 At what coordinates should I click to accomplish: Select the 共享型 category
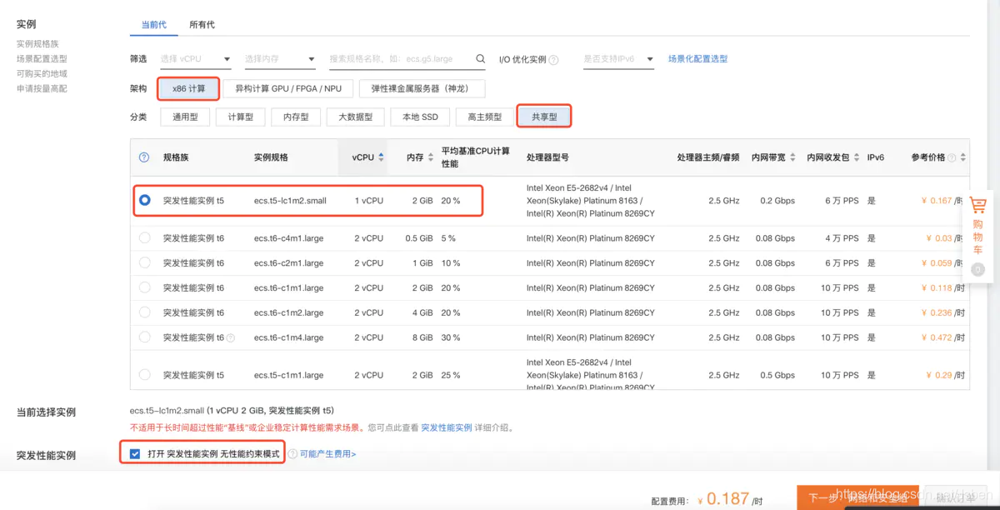(544, 117)
